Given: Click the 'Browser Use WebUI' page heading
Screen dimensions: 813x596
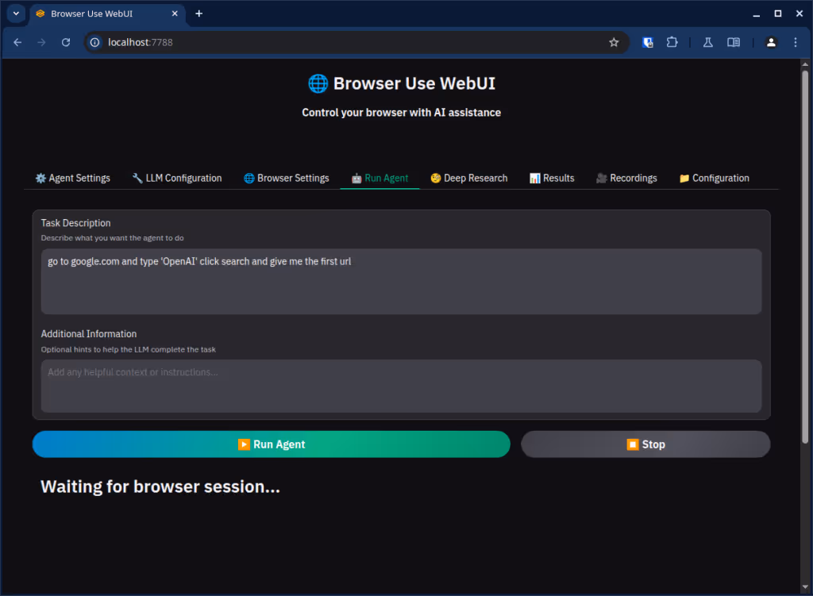Looking at the screenshot, I should click(x=414, y=83).
